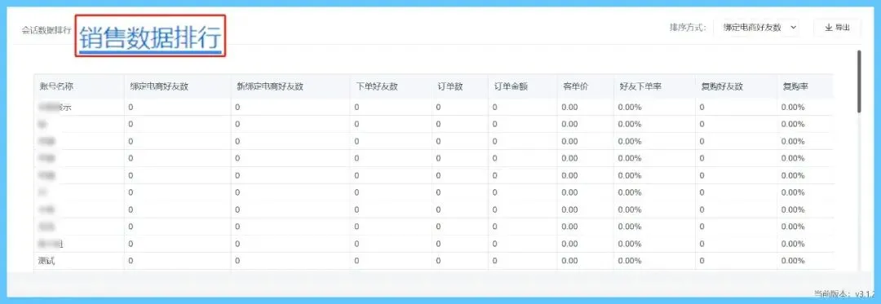Click the 客单价 value in the 测试 row

pos(569,261)
